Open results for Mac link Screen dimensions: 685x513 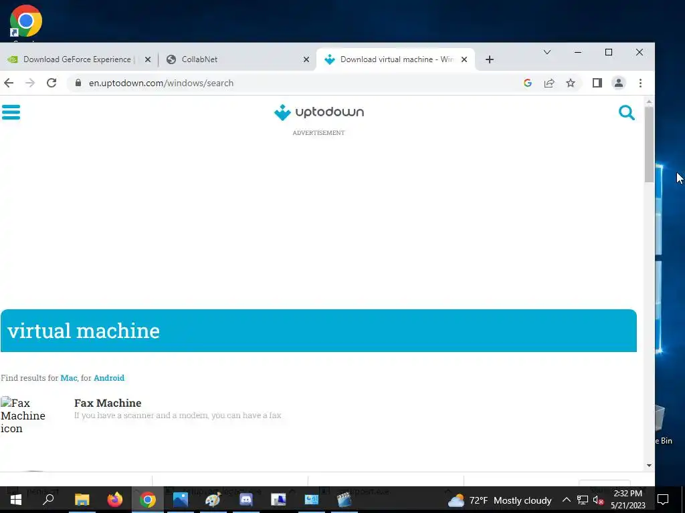coord(69,378)
